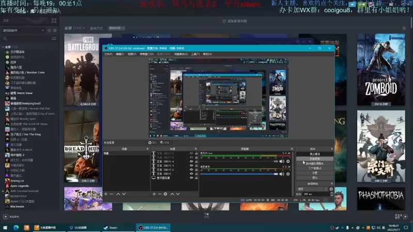Click Add a Game plus icon in Steam
This screenshot has width=413, height=232.
tap(6, 217)
